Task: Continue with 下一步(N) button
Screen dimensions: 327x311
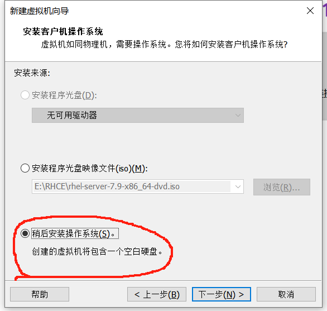Action: tap(222, 294)
